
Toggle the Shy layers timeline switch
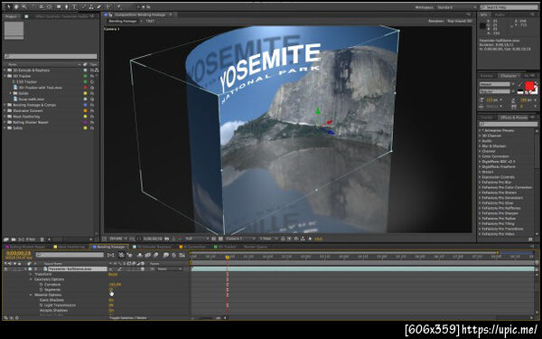coord(140,255)
